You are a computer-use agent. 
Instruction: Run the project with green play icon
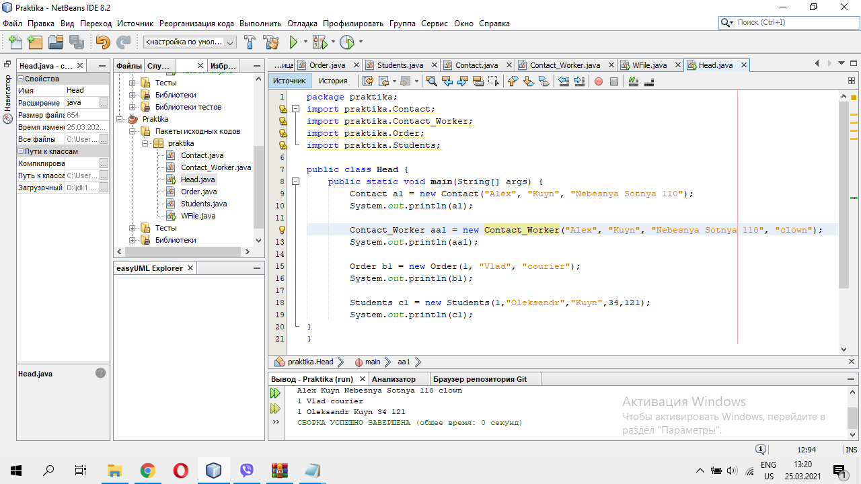click(x=293, y=42)
